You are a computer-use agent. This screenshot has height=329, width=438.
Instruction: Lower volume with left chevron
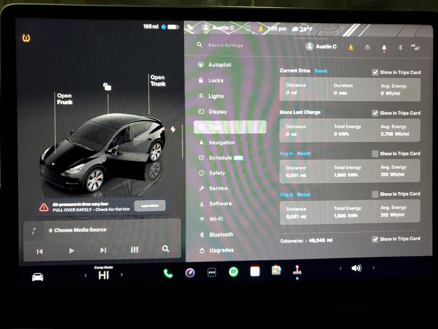click(x=340, y=268)
